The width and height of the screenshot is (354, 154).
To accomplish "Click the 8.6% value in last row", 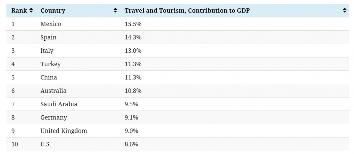I will 131,144.
